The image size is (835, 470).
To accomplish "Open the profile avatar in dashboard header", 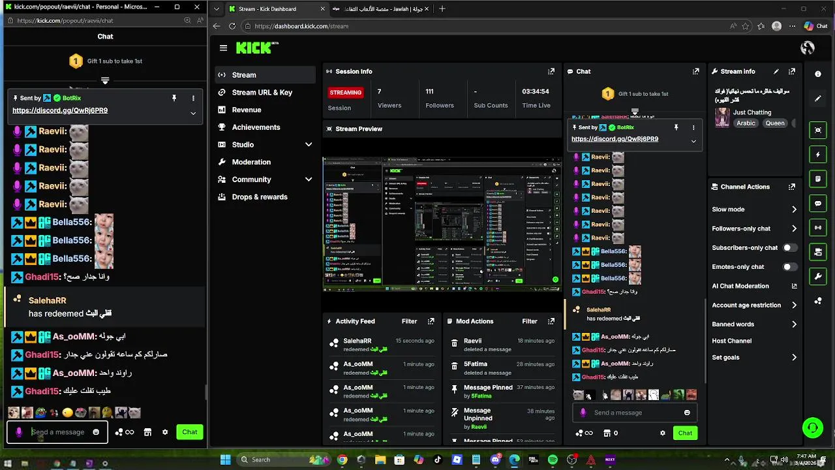I will (808, 48).
